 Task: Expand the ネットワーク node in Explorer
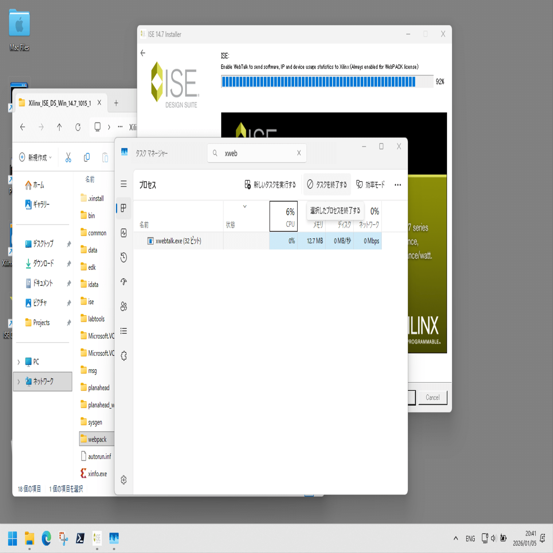click(x=19, y=382)
